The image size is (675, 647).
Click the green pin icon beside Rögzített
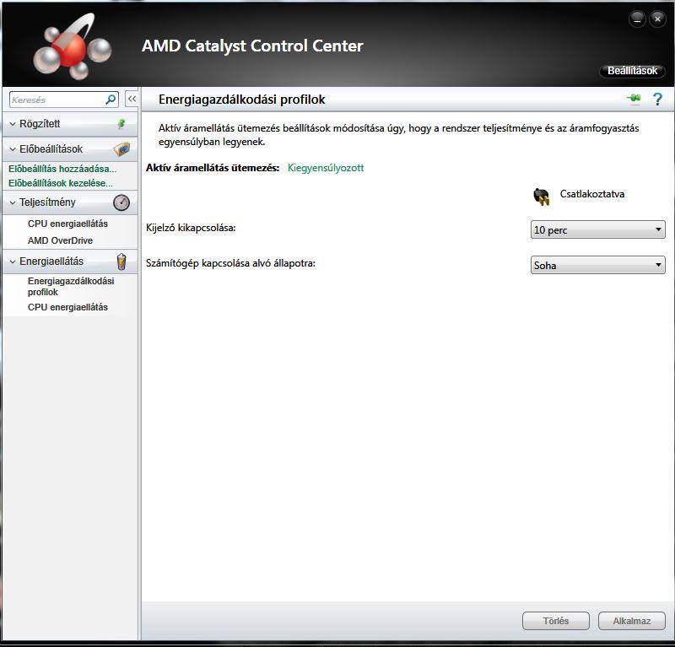pos(121,124)
